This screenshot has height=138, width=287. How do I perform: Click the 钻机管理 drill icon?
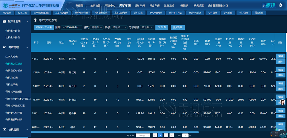[x=4, y=129]
